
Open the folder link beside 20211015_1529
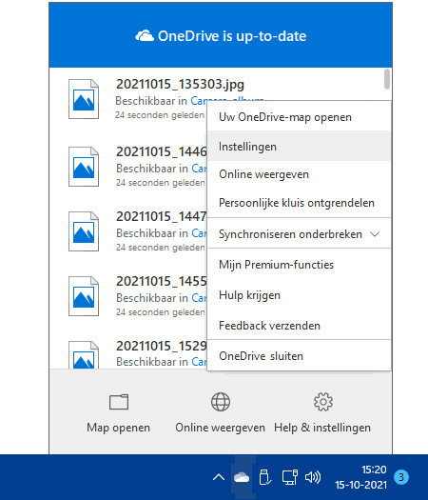point(200,362)
